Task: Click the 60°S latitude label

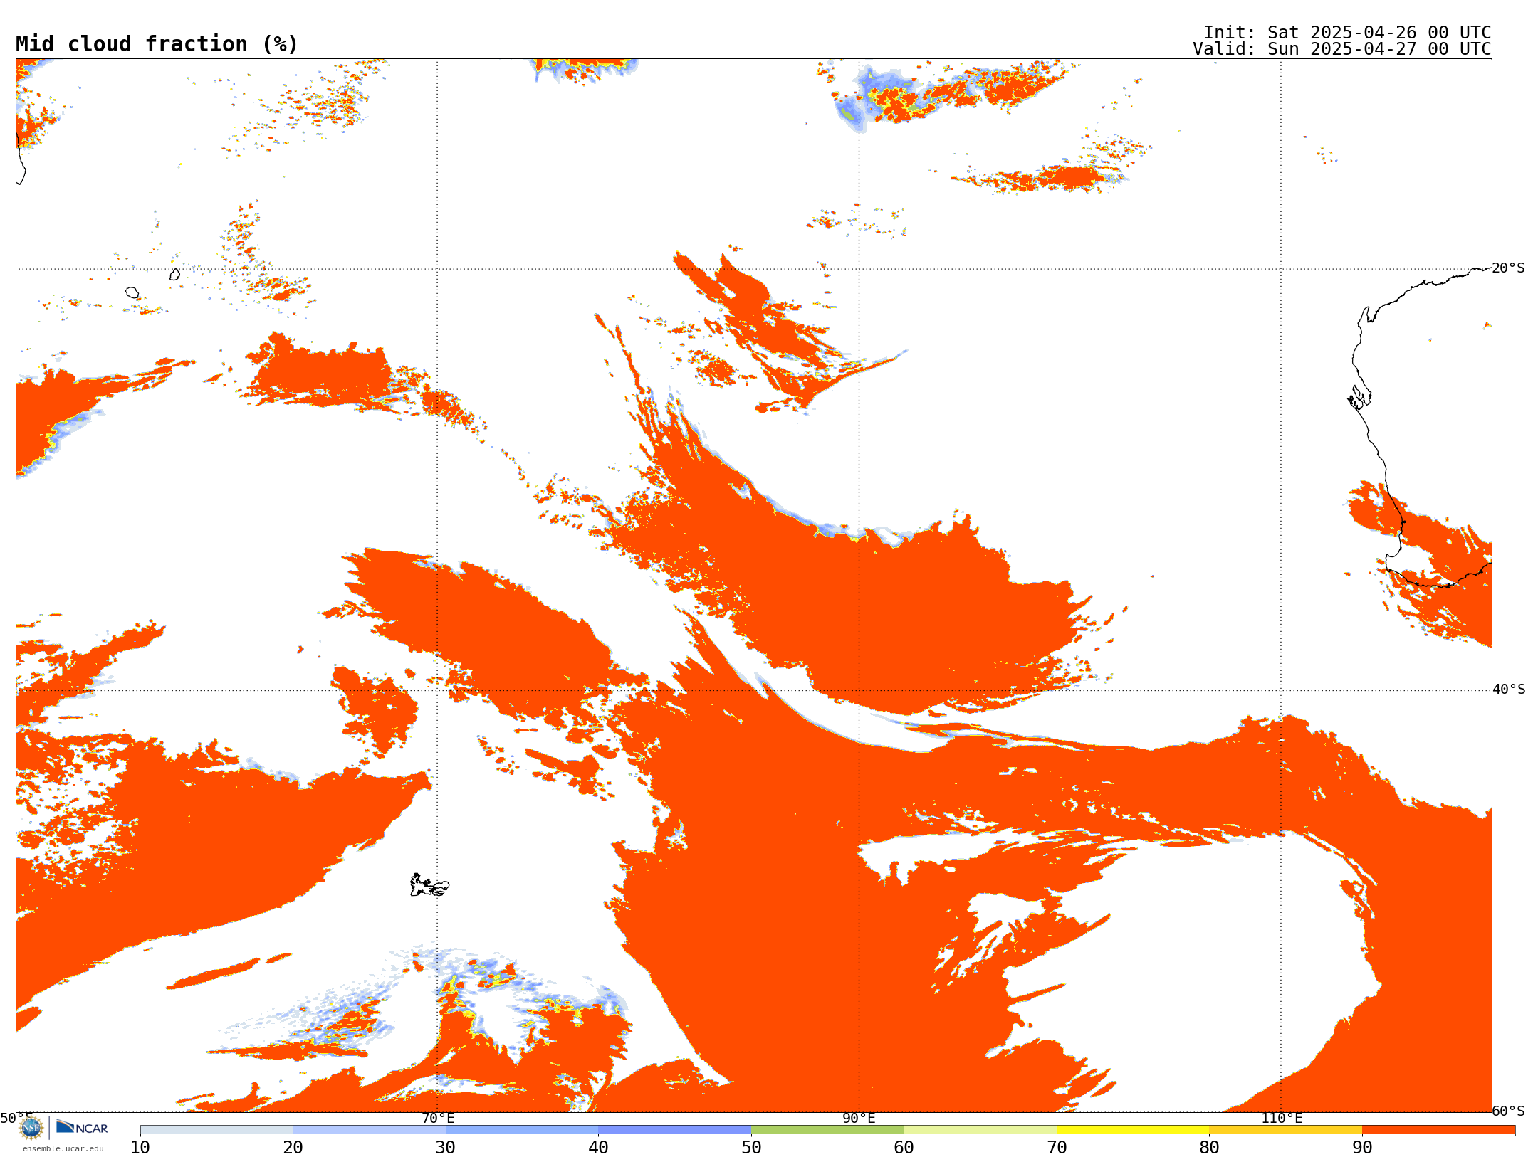Action: pyautogui.click(x=1508, y=1111)
